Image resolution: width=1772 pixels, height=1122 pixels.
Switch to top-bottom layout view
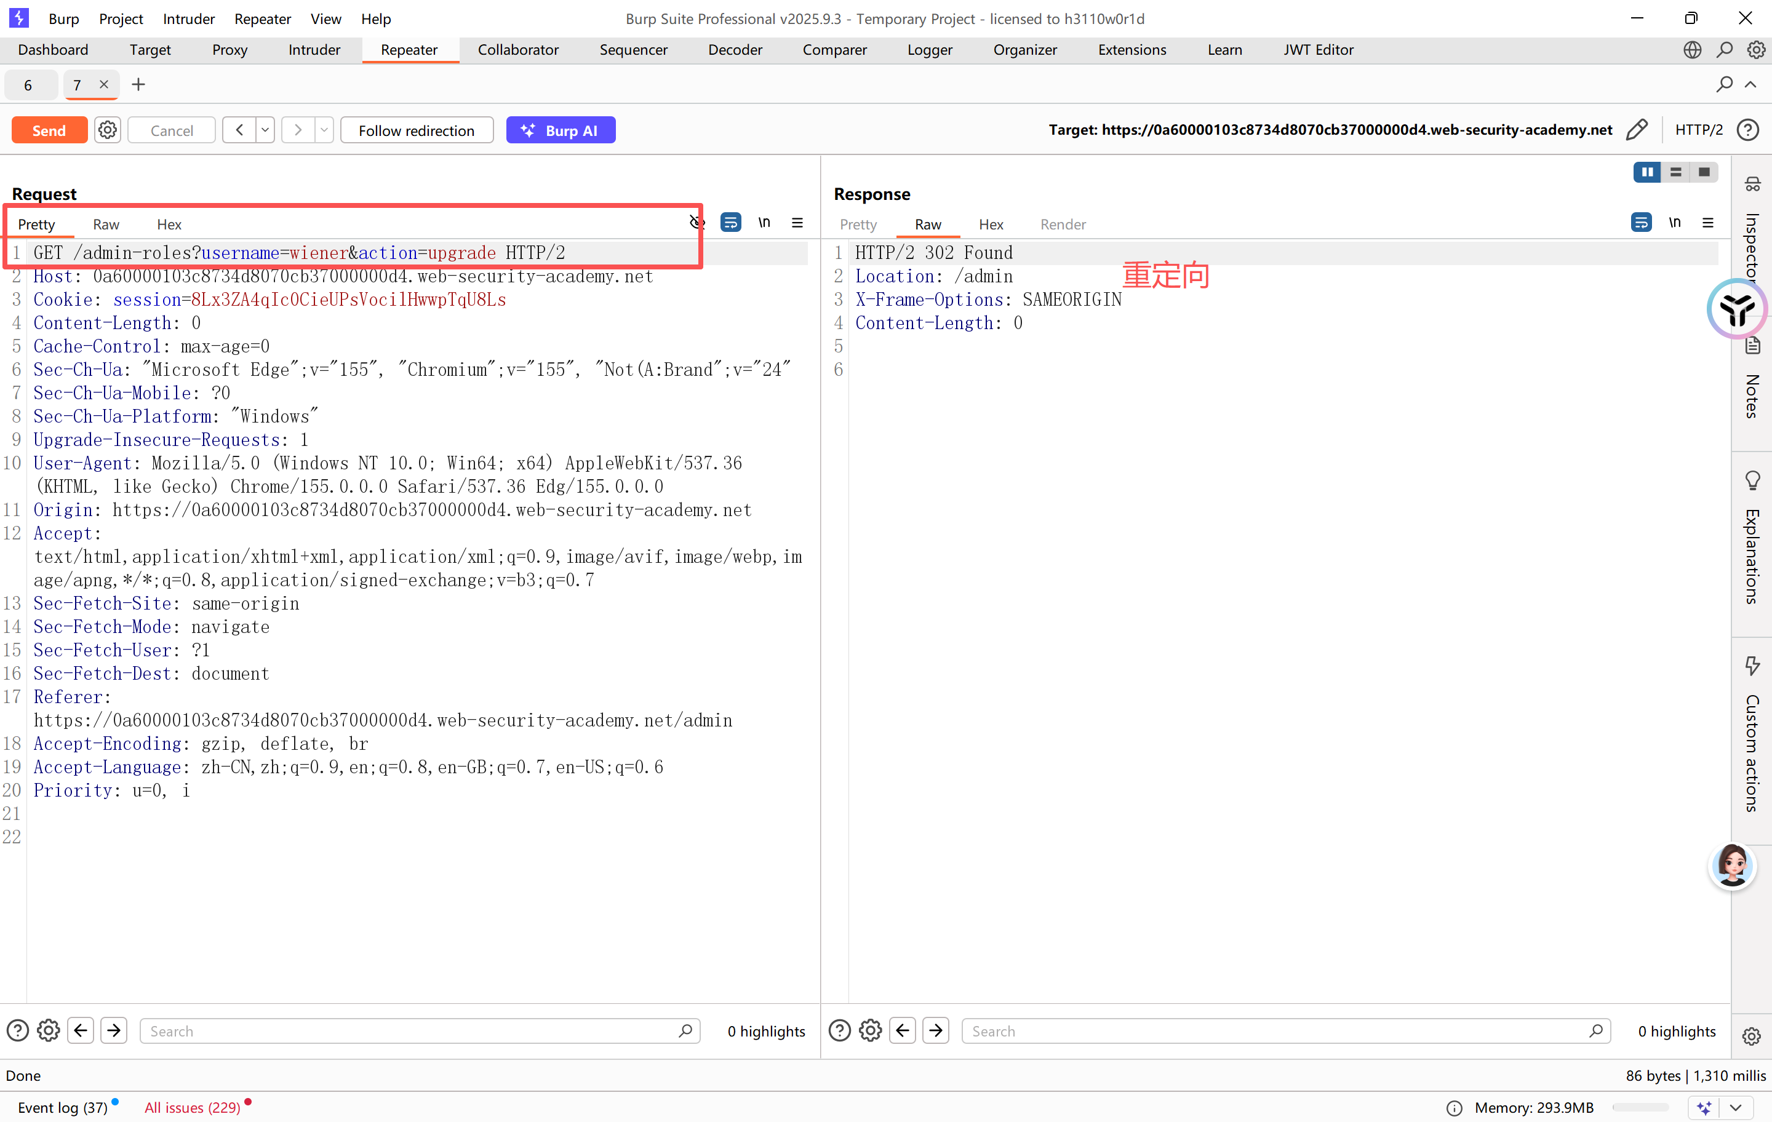tap(1675, 172)
